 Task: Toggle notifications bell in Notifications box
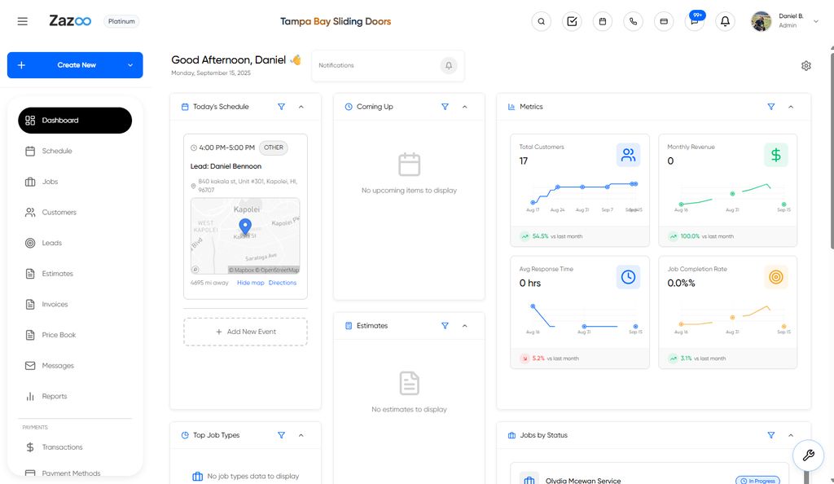tap(448, 66)
